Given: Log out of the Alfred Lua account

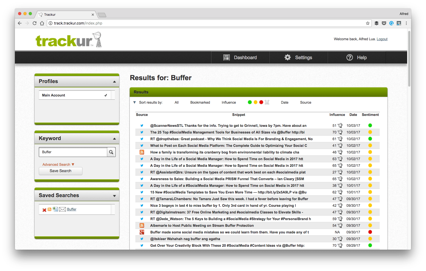Looking at the screenshot, I should [x=382, y=39].
